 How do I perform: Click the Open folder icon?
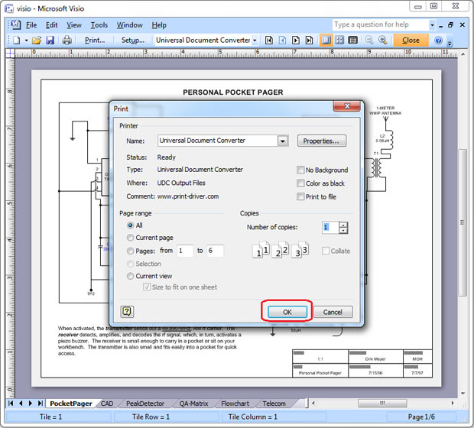[x=37, y=40]
